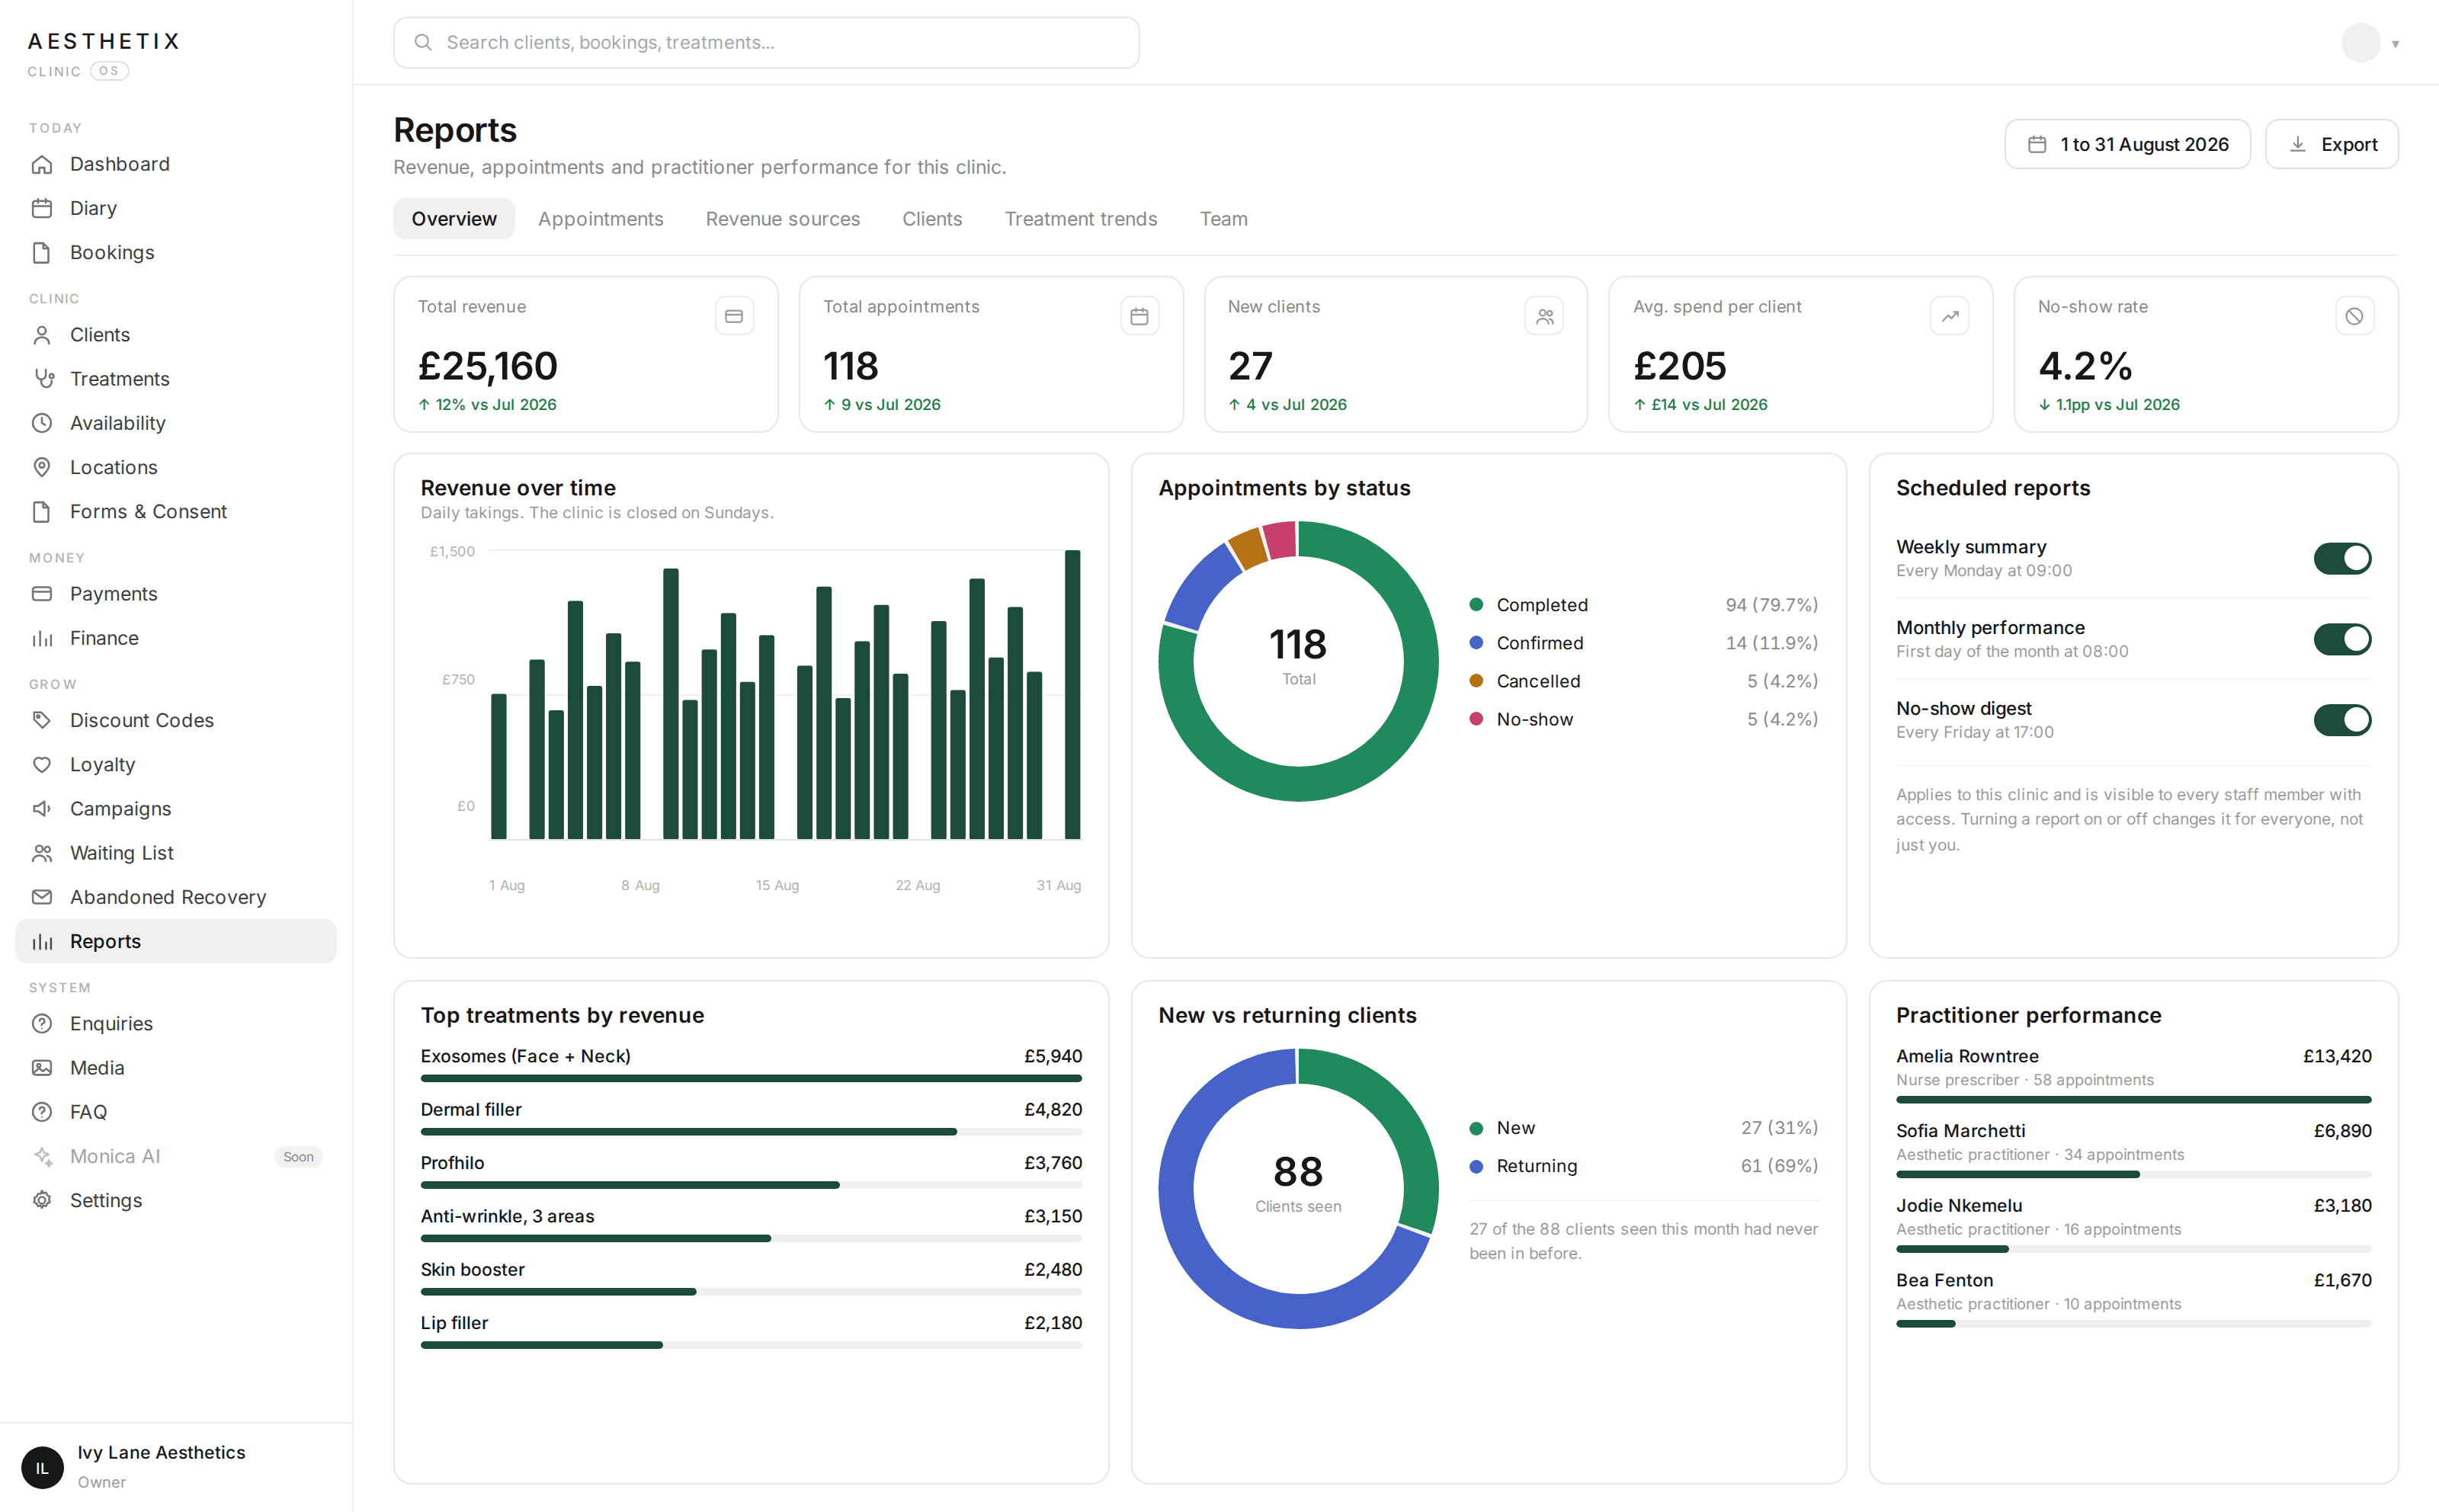The width and height of the screenshot is (2439, 1512).
Task: Click the Diary calendar icon
Action: [42, 208]
